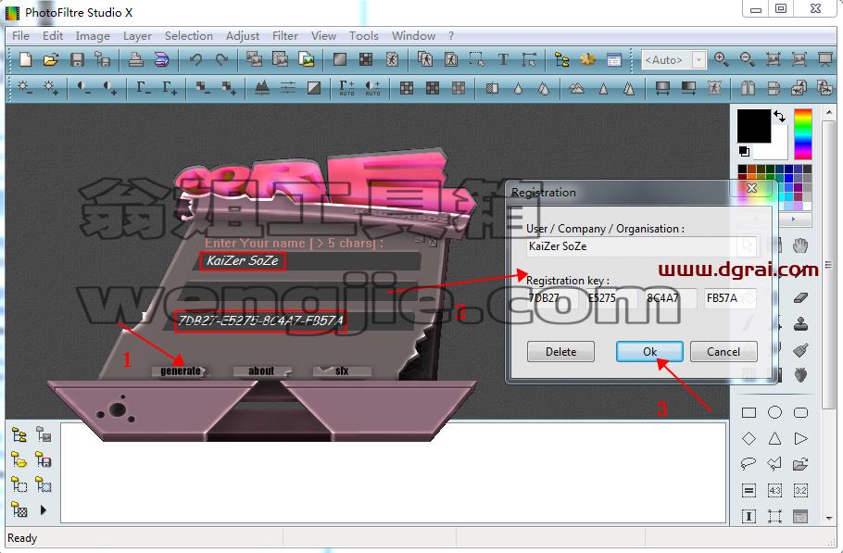Select the Brush tool in tool palette
This screenshot has width=843, height=553.
[800, 350]
